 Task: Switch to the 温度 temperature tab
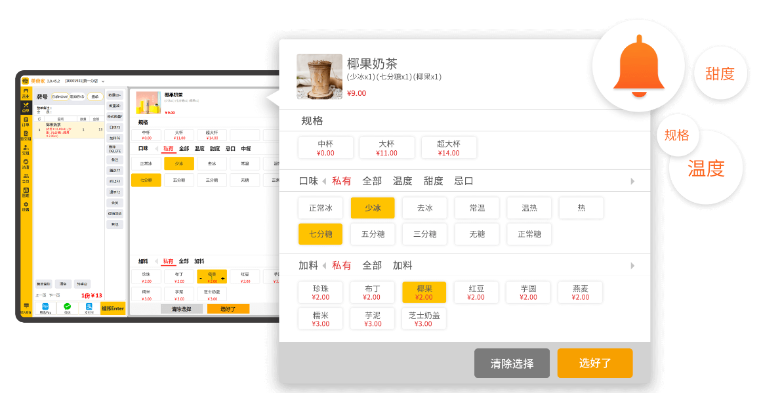pos(403,180)
